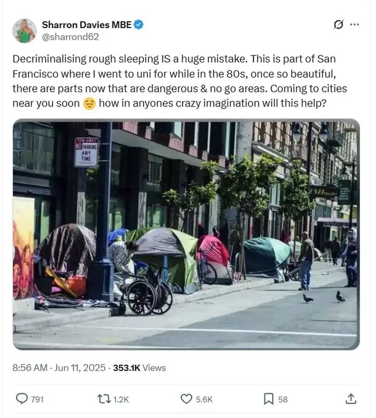The height and width of the screenshot is (418, 376).
Task: Click the tweet text about decriminalising rough sleeping
Action: tap(180, 81)
